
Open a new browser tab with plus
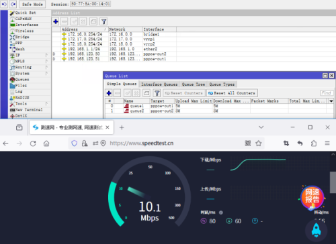[x=122, y=127]
